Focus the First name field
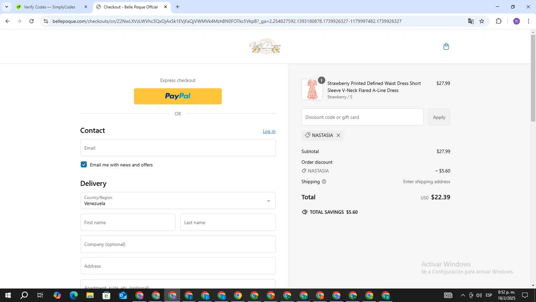Screen dimensions: 536x302 (128, 222)
